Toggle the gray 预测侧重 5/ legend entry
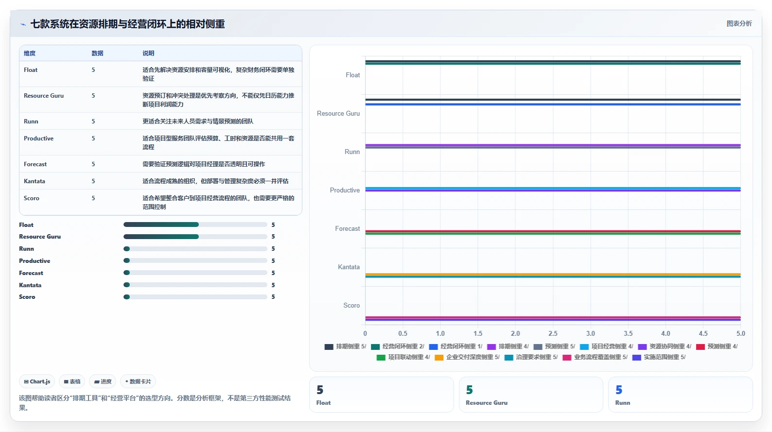Screen dimensions: 772x432 click(554, 346)
